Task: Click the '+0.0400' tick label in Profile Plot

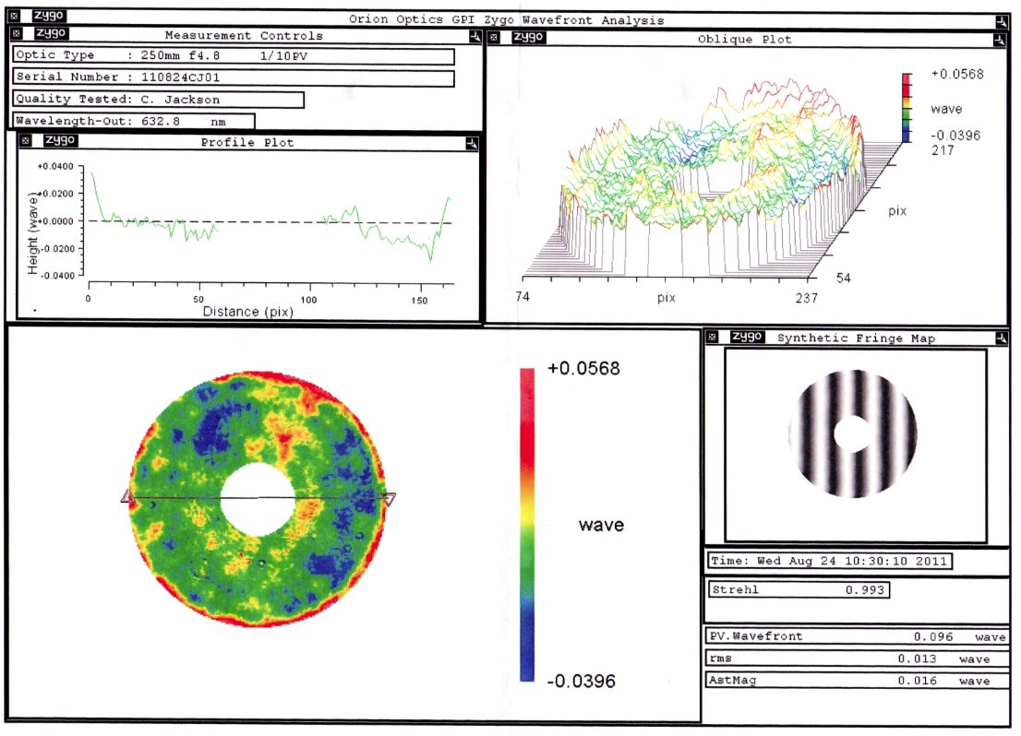Action: (x=55, y=167)
